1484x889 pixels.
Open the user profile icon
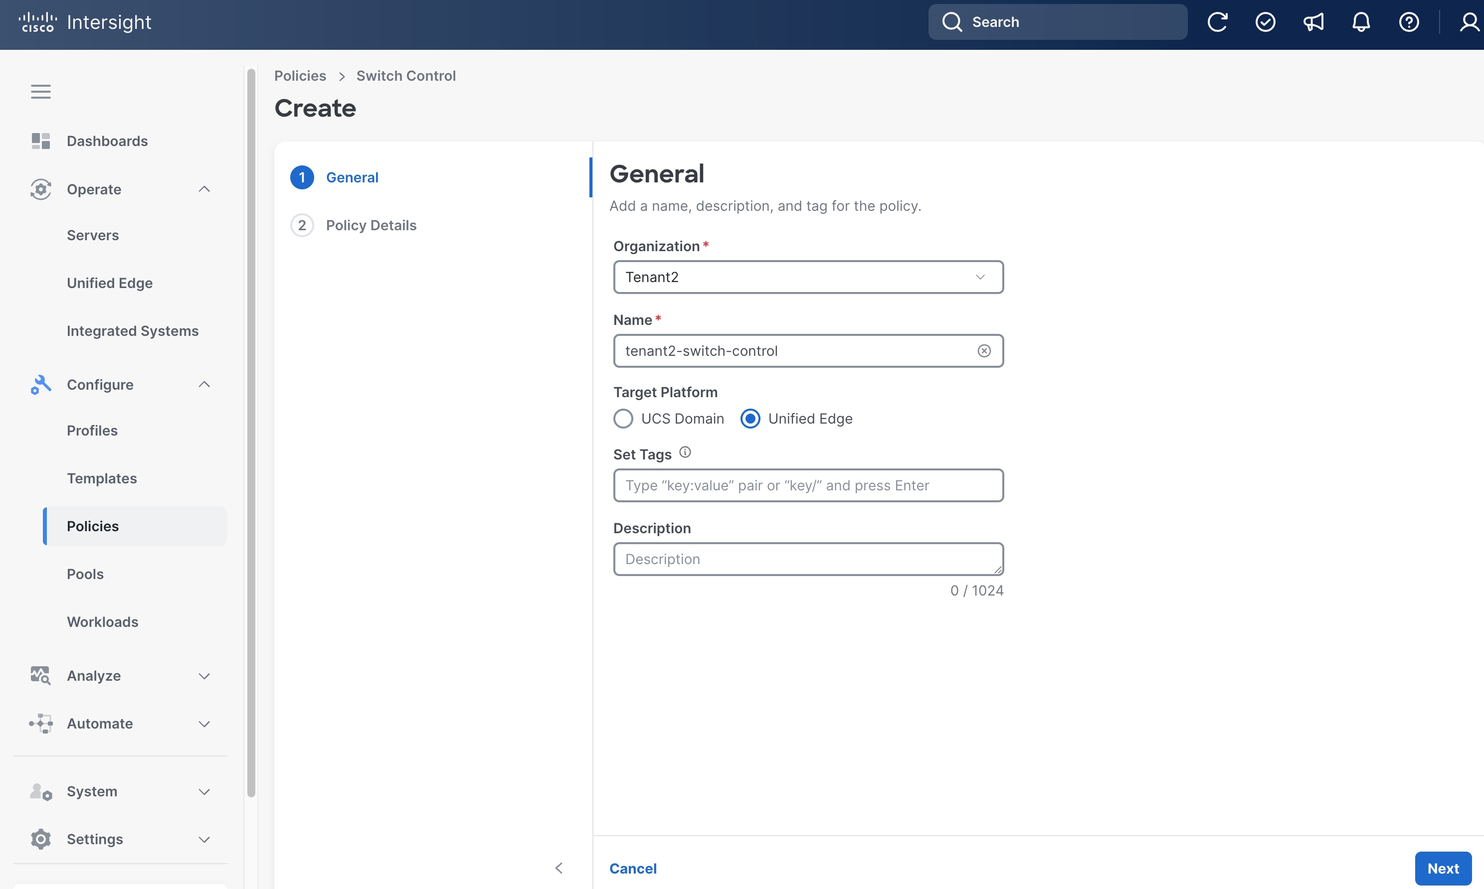click(x=1469, y=22)
